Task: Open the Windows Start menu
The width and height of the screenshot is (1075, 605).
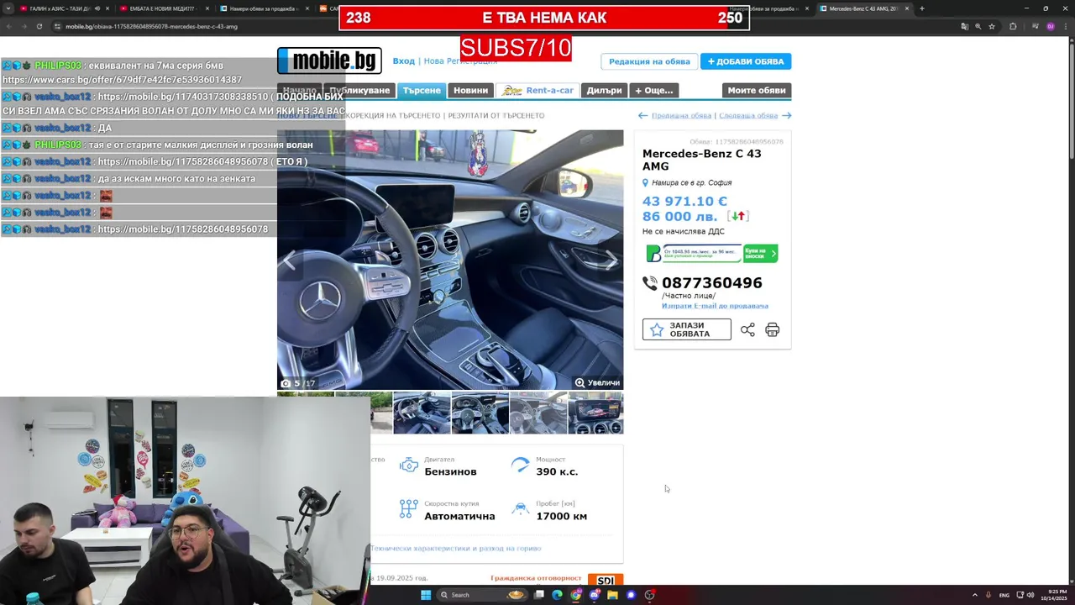Action: (426, 595)
